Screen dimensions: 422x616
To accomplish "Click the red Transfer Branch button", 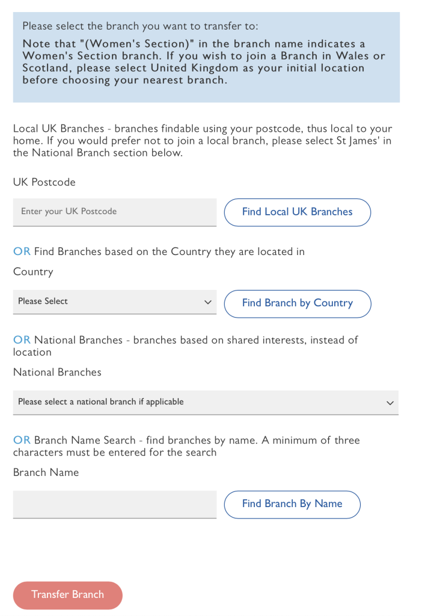I will click(67, 595).
